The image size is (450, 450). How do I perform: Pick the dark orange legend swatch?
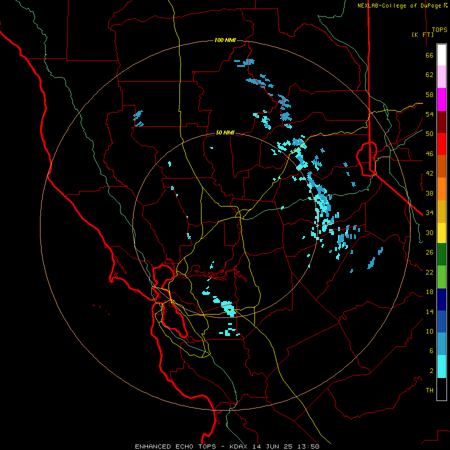point(441,166)
